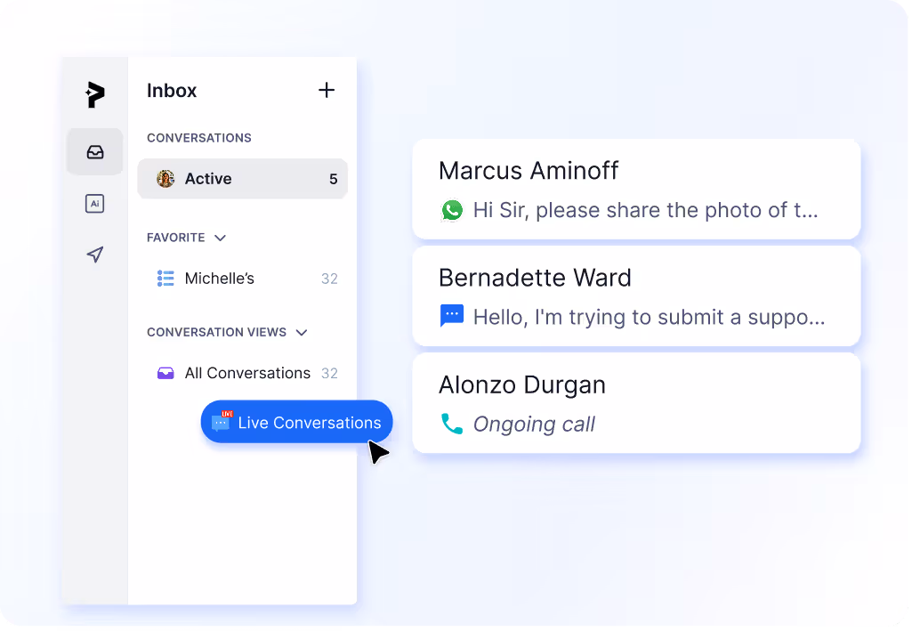Collapse the Favorite section chevron

pos(220,238)
